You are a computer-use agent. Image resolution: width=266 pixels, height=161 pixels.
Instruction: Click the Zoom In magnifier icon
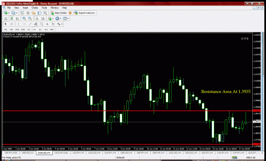click(x=24, y=18)
